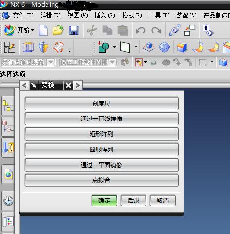Open the 工具(T) menu

pyautogui.click(x=159, y=16)
